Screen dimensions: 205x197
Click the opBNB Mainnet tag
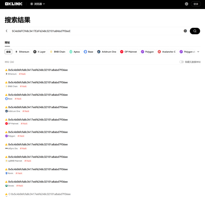click(14, 161)
